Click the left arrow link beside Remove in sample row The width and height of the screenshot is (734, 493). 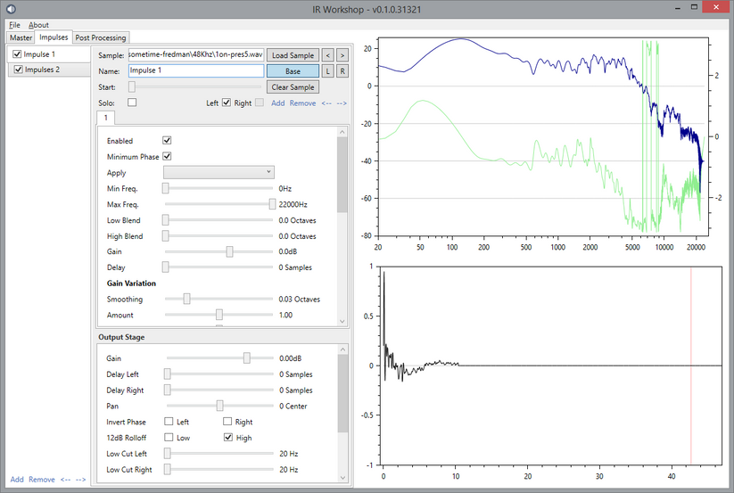pyautogui.click(x=326, y=103)
